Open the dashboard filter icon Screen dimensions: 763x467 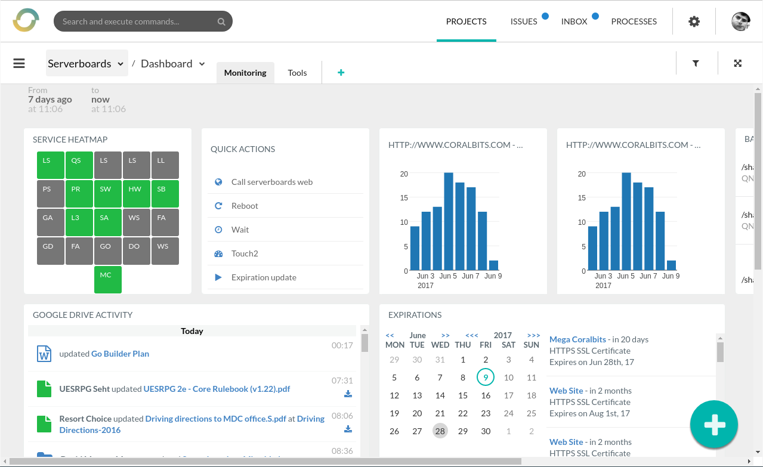tap(696, 63)
